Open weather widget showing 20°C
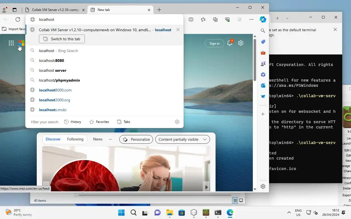Image resolution: width=351 pixels, height=219 pixels. (x=19, y=212)
